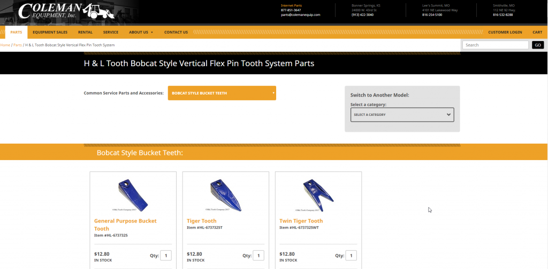Open General Purpose Bucket Tooth title link

125,225
